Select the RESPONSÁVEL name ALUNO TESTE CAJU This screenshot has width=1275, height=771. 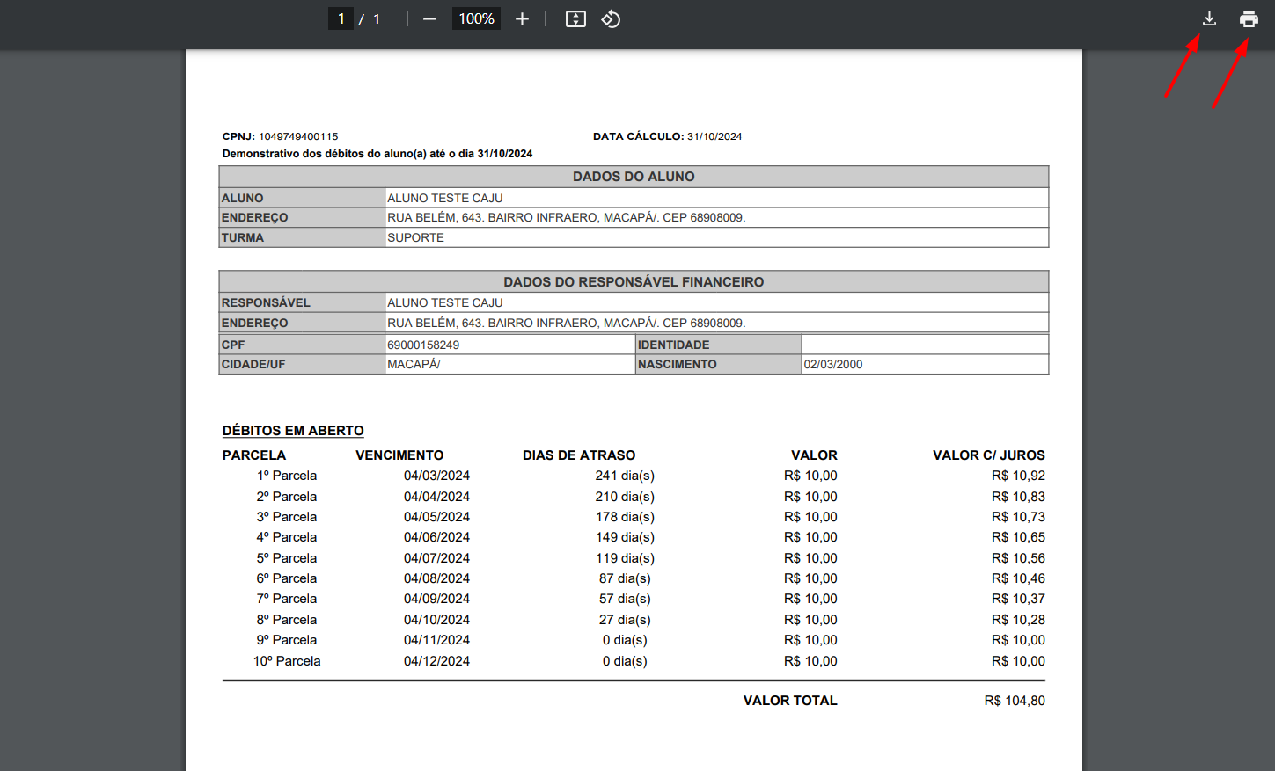click(445, 302)
